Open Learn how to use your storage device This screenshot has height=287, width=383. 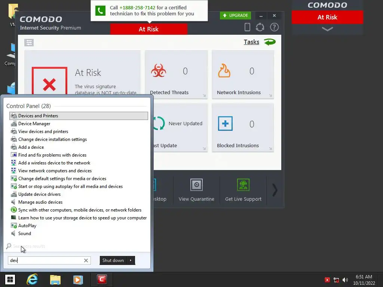point(79,218)
